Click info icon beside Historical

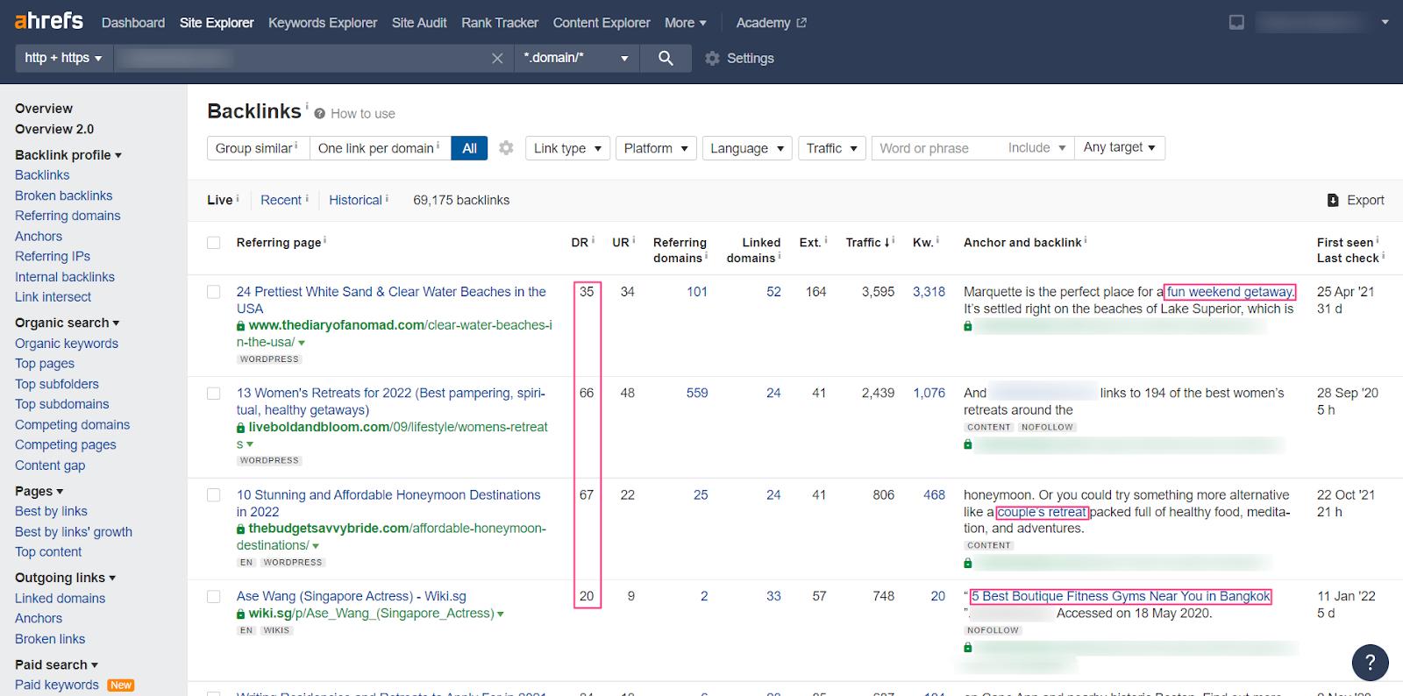pos(387,197)
